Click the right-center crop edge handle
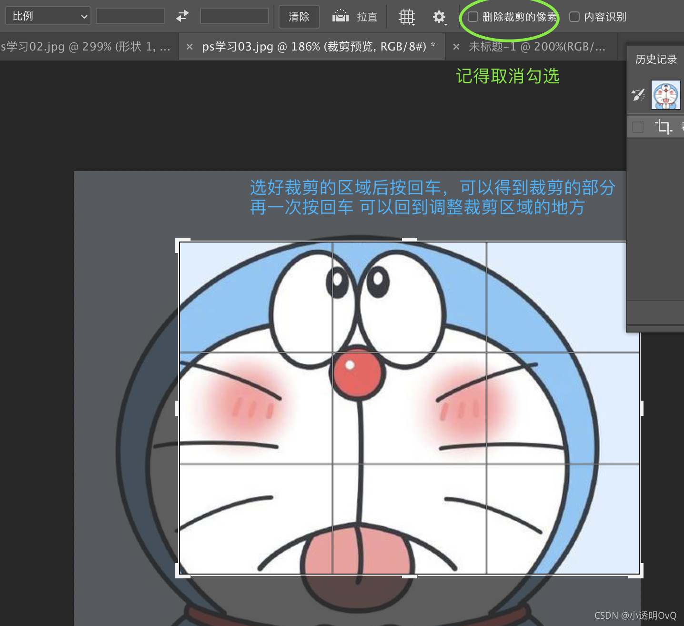The width and height of the screenshot is (684, 626). pos(641,408)
